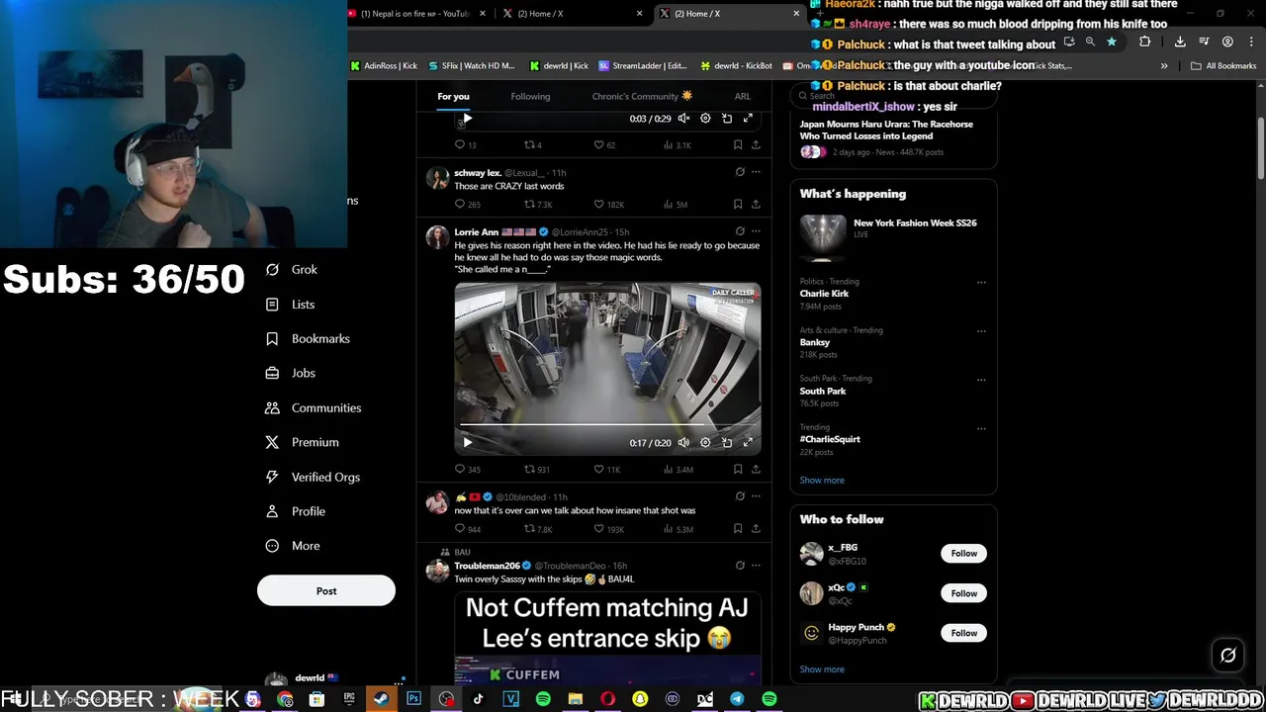Bookmark schway lex's tweet
Screen dimensions: 1266x712
tap(738, 205)
